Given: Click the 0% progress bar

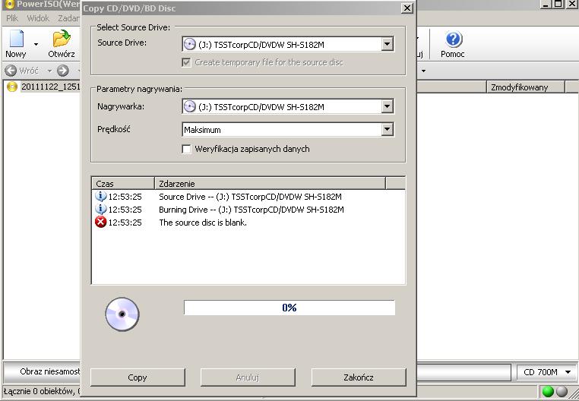Looking at the screenshot, I should click(289, 308).
